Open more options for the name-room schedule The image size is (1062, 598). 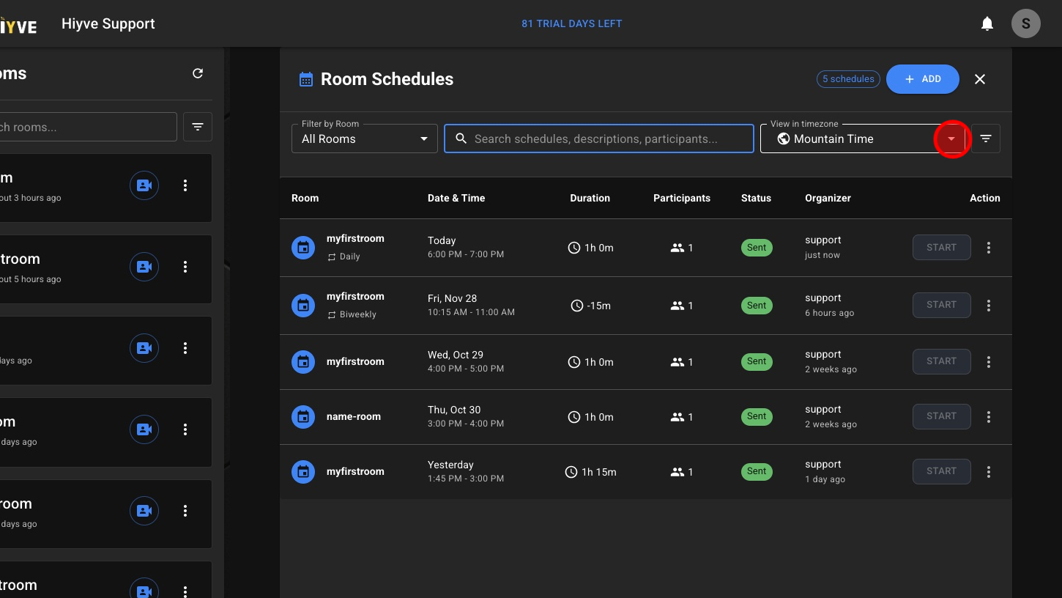(x=989, y=417)
